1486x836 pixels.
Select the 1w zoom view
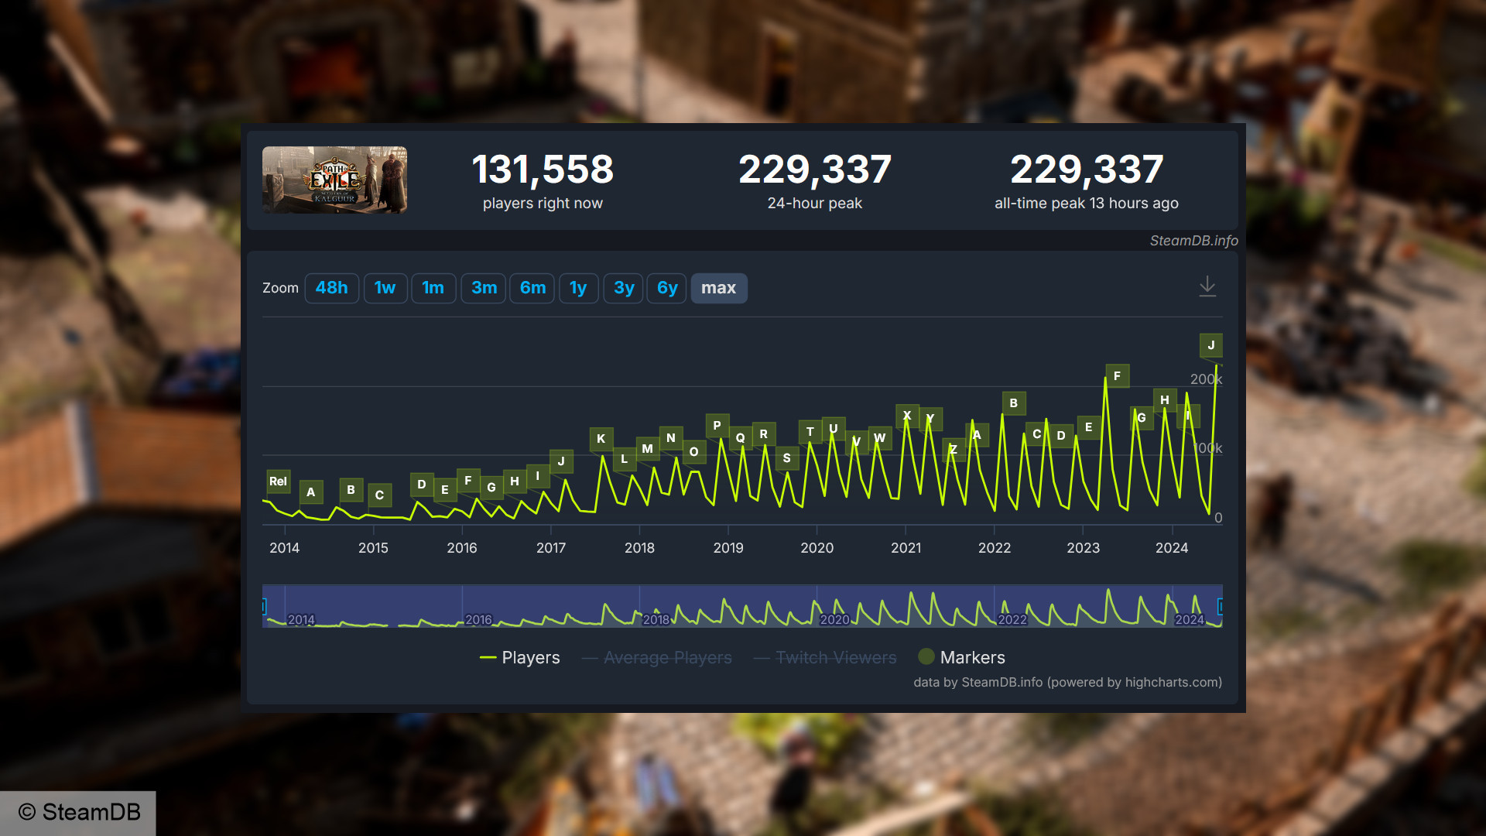(x=385, y=288)
